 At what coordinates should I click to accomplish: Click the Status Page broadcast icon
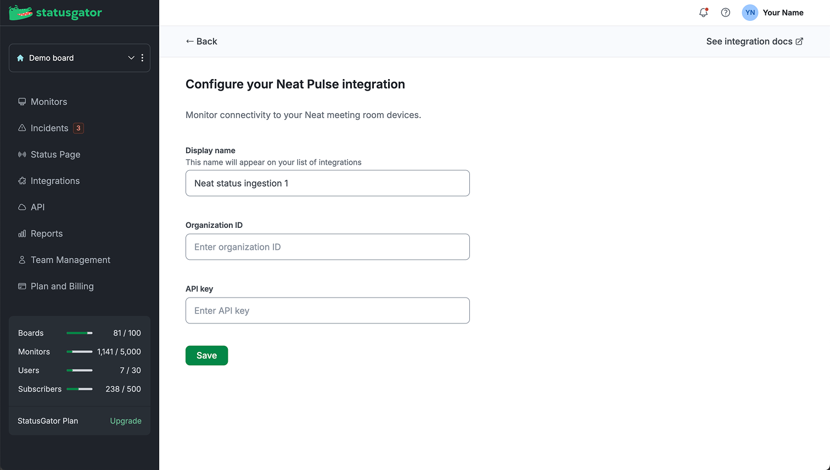tap(22, 154)
